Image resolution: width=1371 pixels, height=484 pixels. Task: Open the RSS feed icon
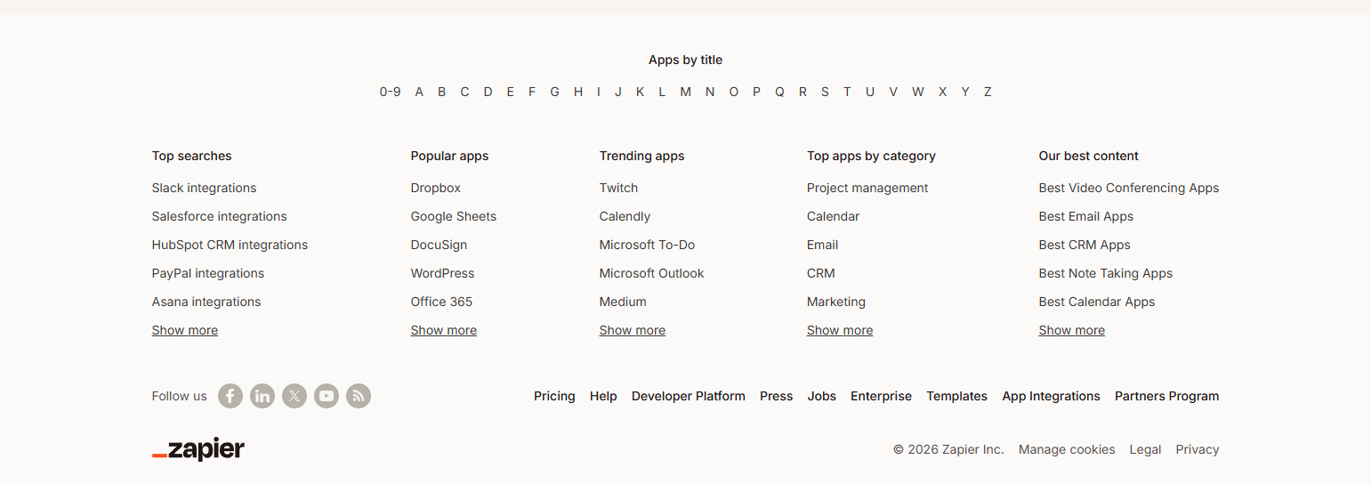pos(359,396)
